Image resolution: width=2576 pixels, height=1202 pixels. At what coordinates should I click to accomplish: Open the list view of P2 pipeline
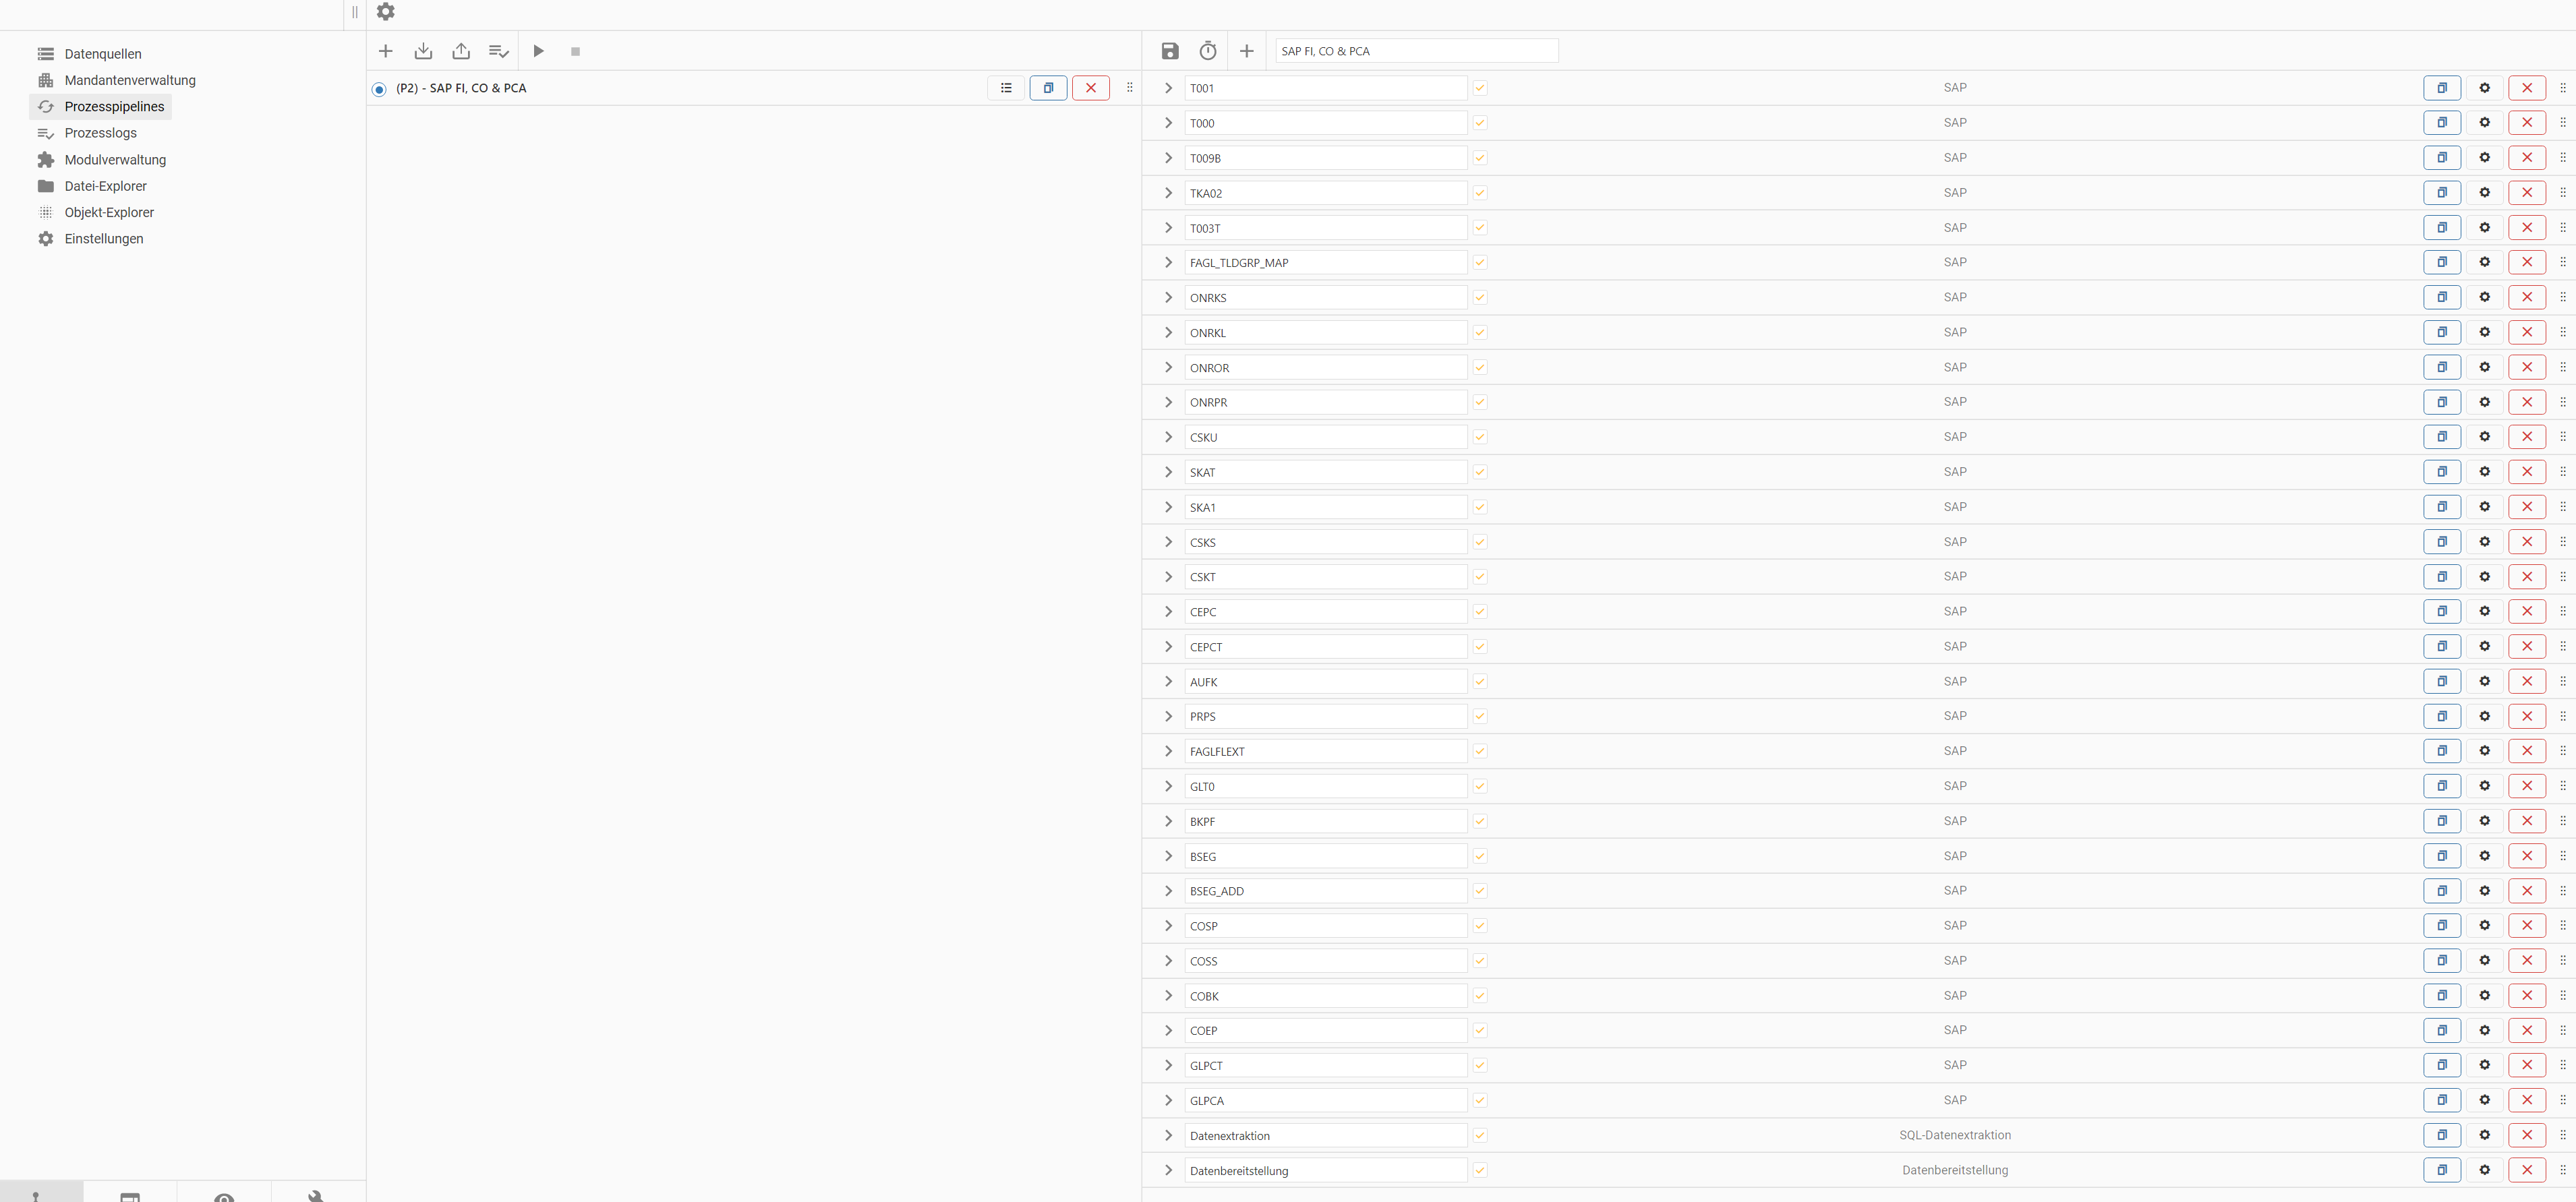(1006, 88)
